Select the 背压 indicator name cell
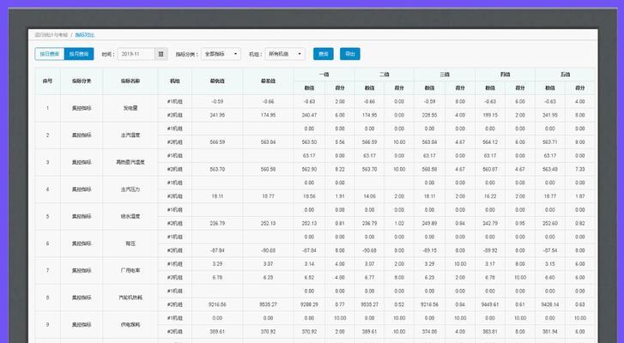Screen dimensions: 624x343 point(130,244)
